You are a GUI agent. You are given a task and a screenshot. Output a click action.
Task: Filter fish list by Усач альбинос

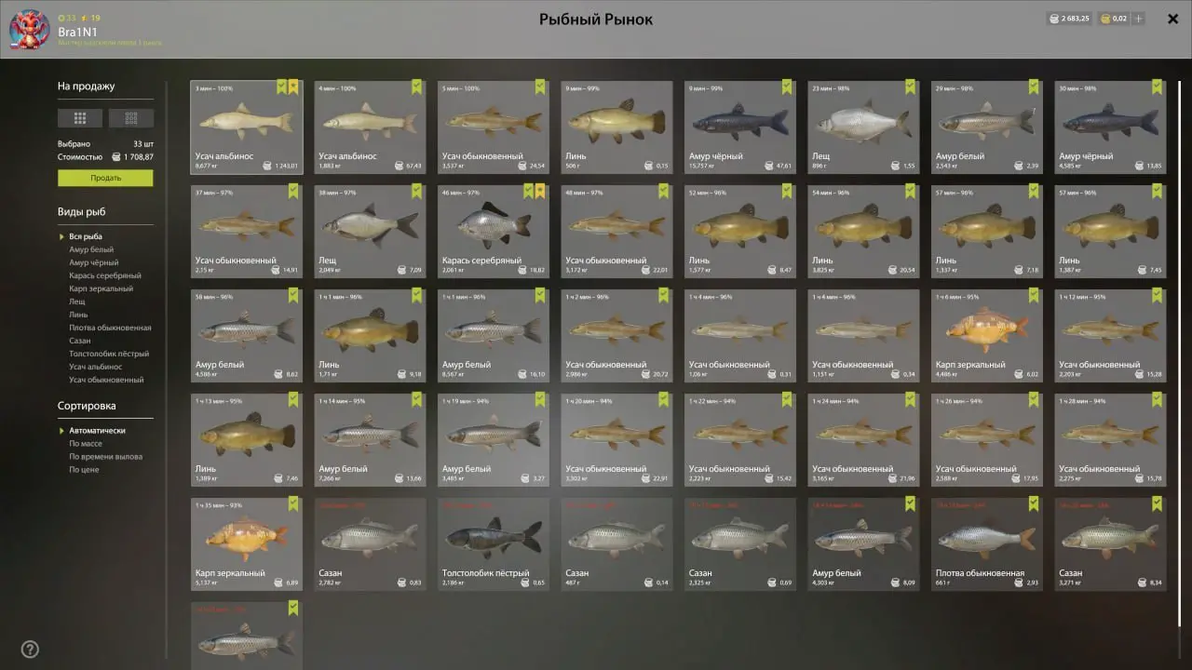(x=95, y=367)
